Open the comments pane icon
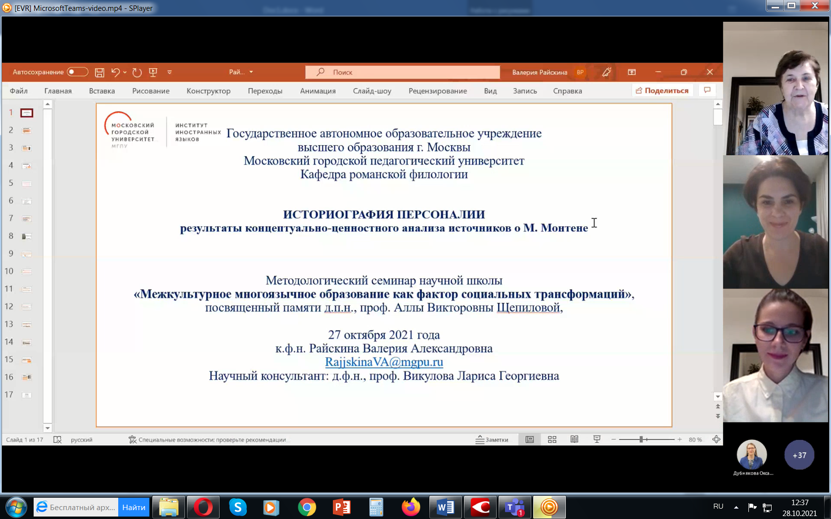 (x=707, y=90)
